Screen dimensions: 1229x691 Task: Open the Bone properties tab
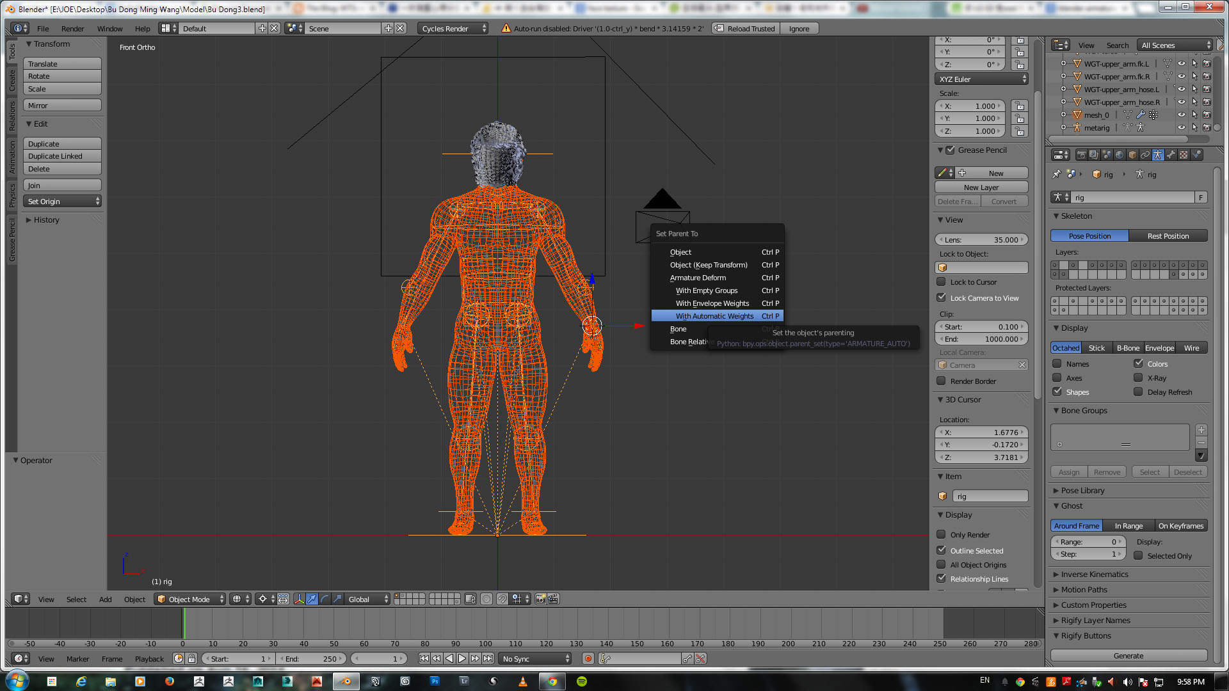(x=1171, y=155)
